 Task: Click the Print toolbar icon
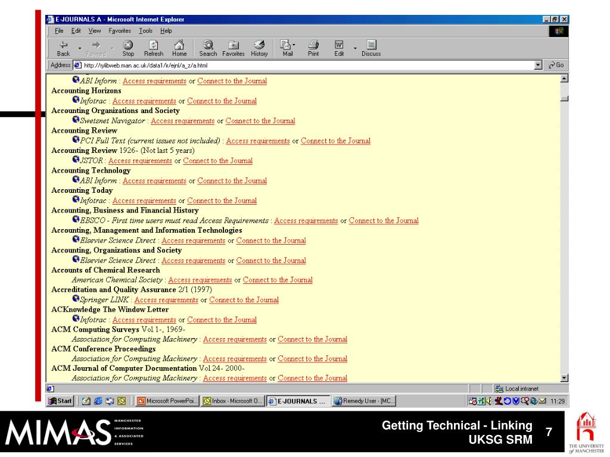click(x=313, y=48)
